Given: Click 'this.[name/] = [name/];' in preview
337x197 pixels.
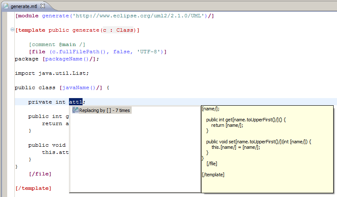Looking at the screenshot, I should pyautogui.click(x=236, y=147).
